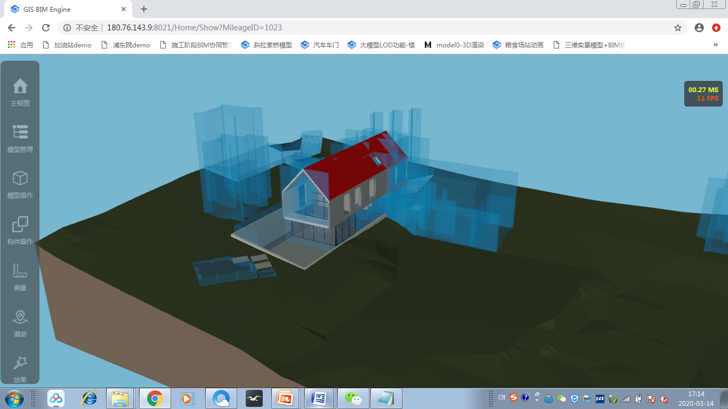
Task: Open the 斜拉索桥模型 bookmark
Action: tap(267, 45)
